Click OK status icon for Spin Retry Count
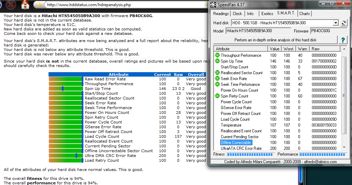The width and height of the screenshot is (352, 185). [x=217, y=96]
